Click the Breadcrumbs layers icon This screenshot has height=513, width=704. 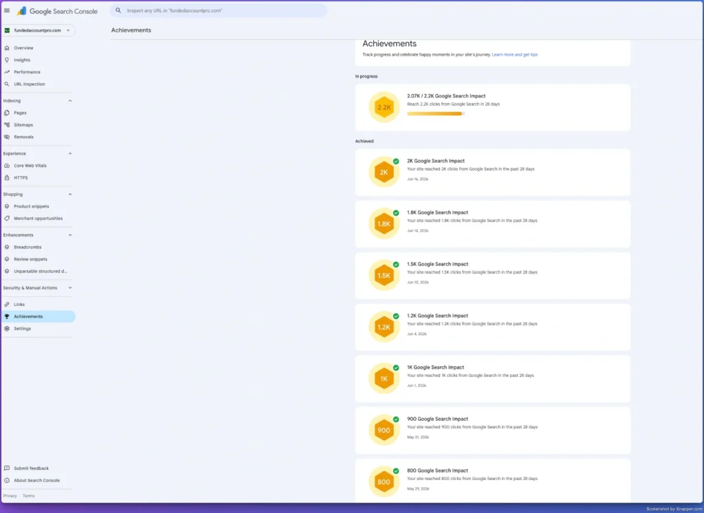click(7, 247)
